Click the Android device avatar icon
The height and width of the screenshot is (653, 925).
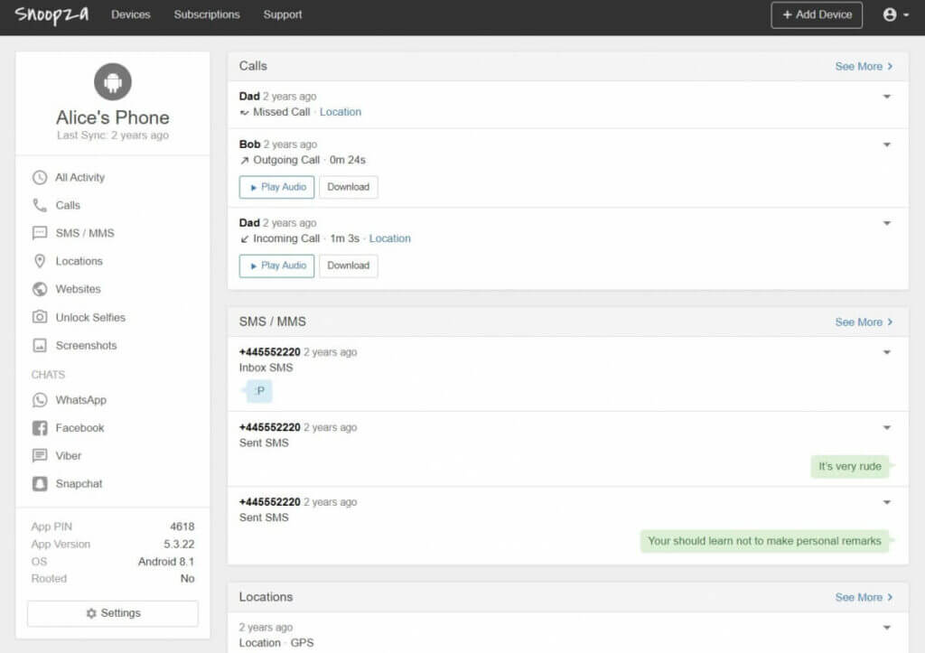point(113,81)
